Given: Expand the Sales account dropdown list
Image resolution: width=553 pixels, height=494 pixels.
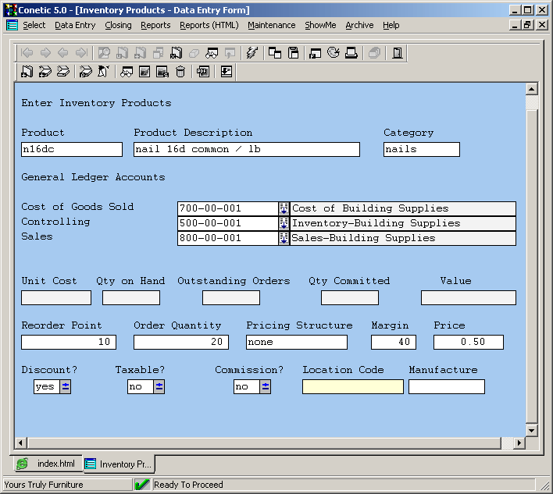Looking at the screenshot, I should coord(284,238).
